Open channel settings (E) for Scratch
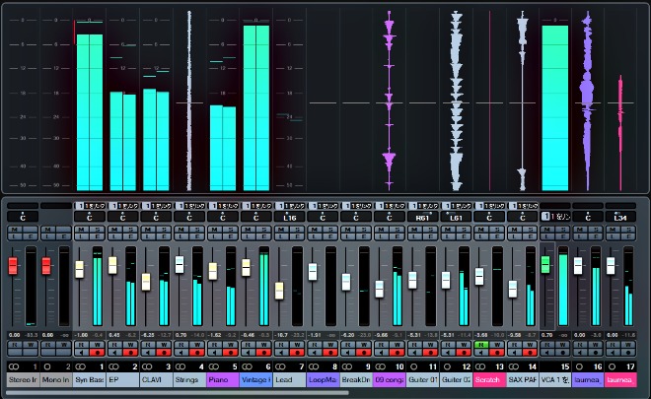651x399 pixels. pyautogui.click(x=496, y=236)
